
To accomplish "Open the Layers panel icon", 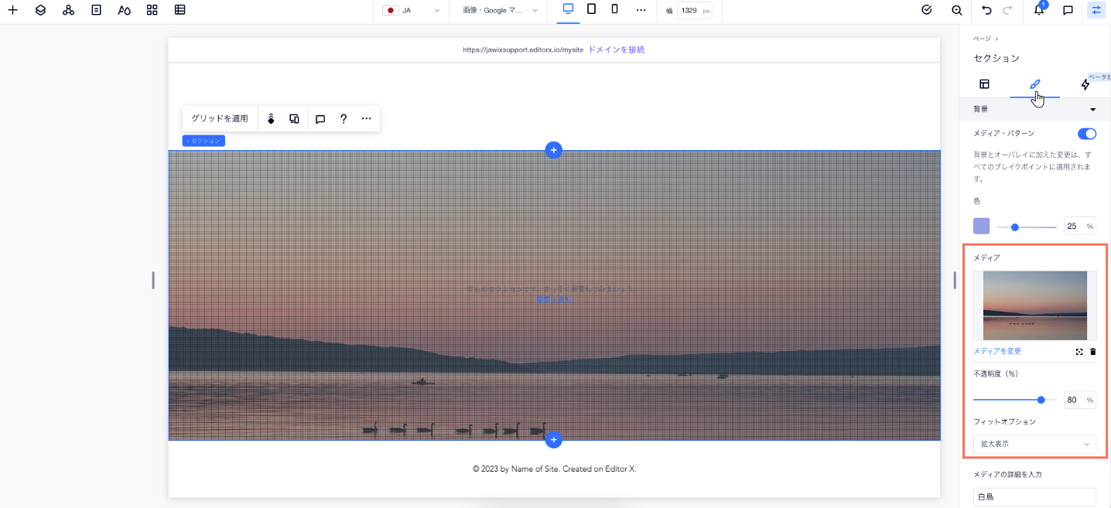I will tap(41, 10).
